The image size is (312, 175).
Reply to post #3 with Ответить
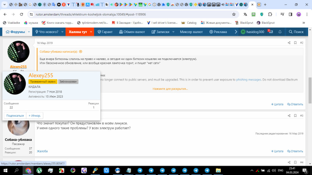coord(295,151)
